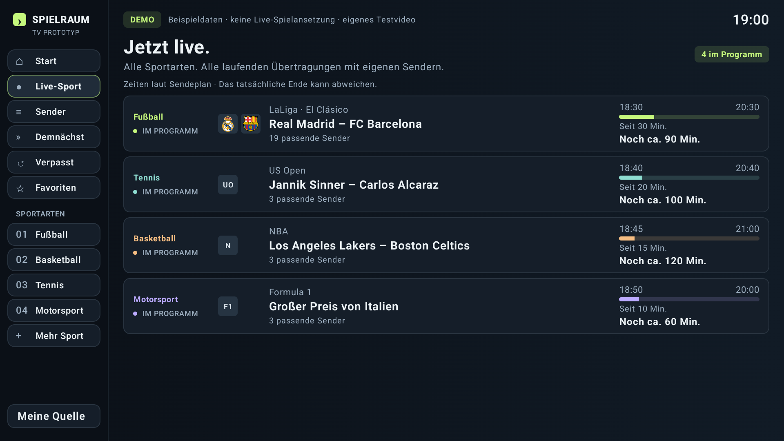Click the teal Tennis label in the card
The height and width of the screenshot is (441, 784).
pos(147,178)
